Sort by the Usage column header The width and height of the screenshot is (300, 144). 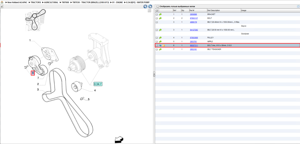click(x=270, y=10)
